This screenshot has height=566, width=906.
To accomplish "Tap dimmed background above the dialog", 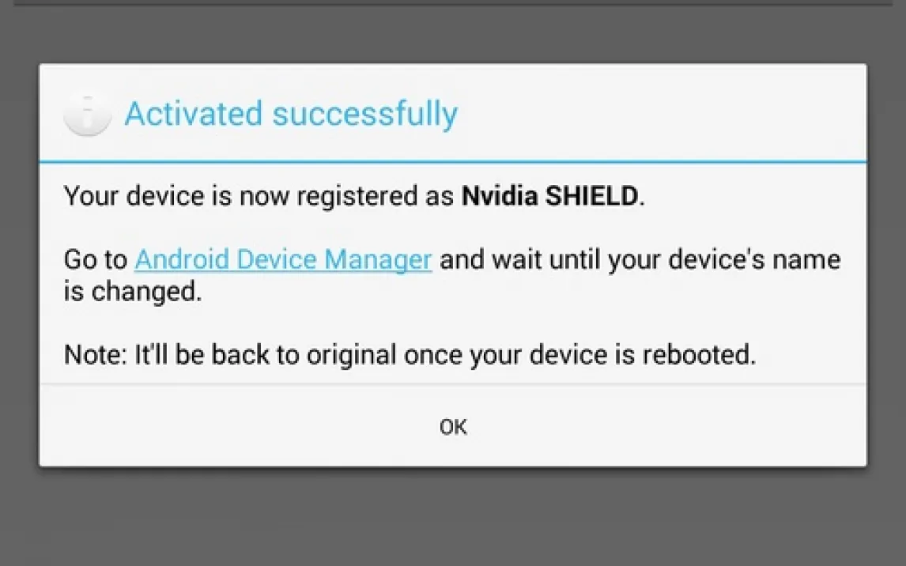I will [452, 36].
